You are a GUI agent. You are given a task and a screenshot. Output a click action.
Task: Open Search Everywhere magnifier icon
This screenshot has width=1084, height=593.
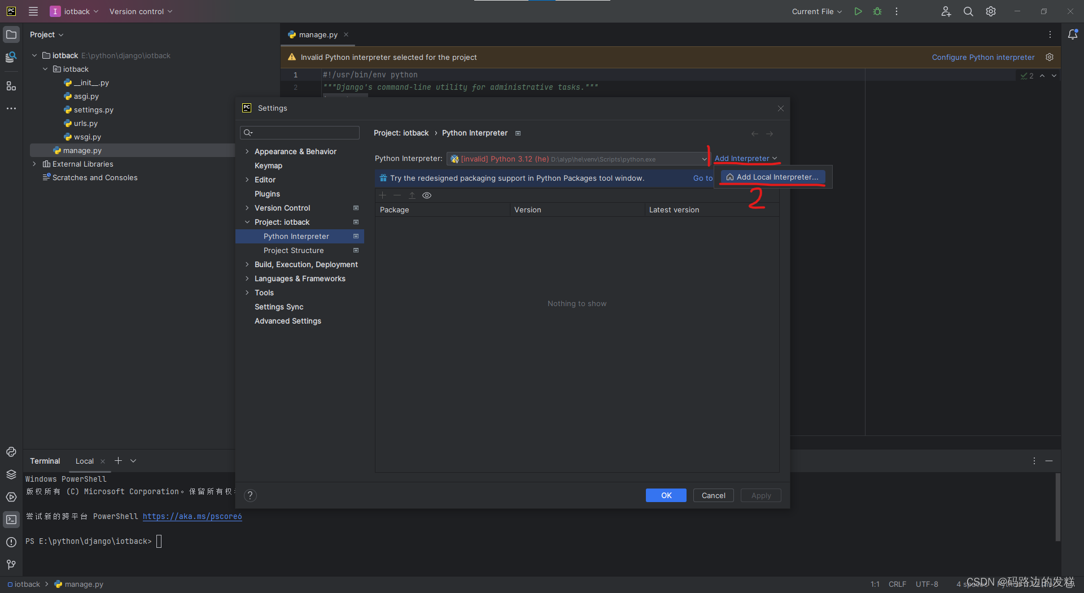tap(968, 11)
